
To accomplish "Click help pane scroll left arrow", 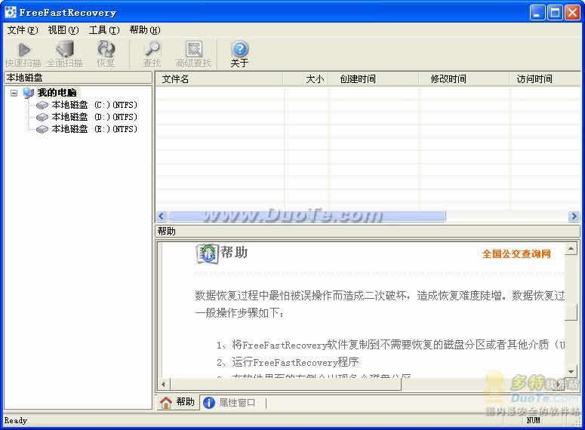I will point(164,384).
